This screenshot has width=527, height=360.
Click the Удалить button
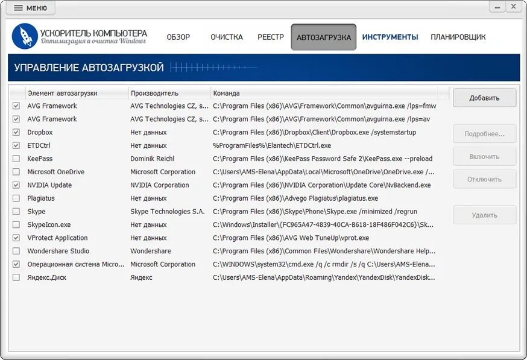pyautogui.click(x=484, y=215)
